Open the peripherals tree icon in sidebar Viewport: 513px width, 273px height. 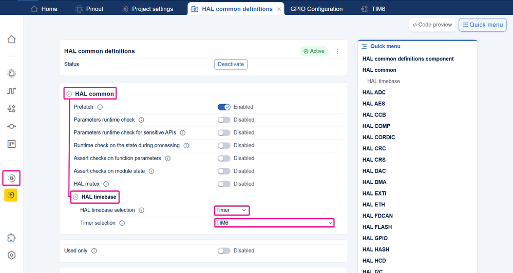(11, 109)
